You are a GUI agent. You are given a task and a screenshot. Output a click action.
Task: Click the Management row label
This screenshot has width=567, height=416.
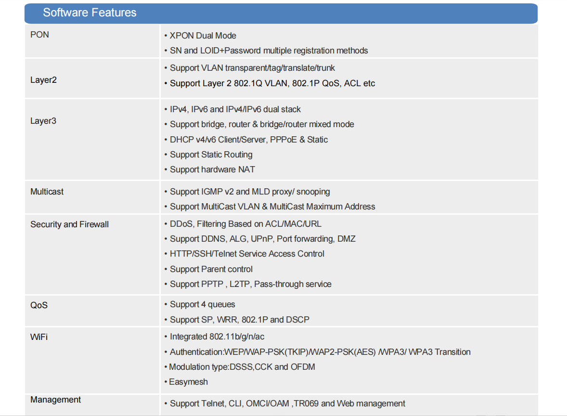(x=56, y=400)
